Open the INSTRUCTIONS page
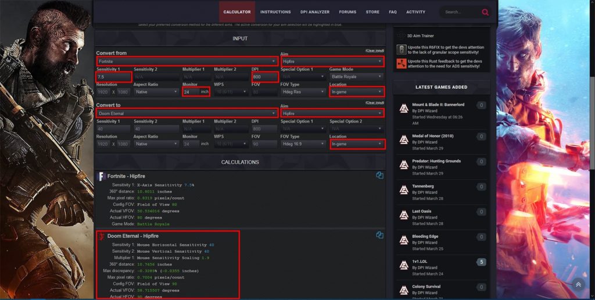595x300 pixels. pos(275,12)
